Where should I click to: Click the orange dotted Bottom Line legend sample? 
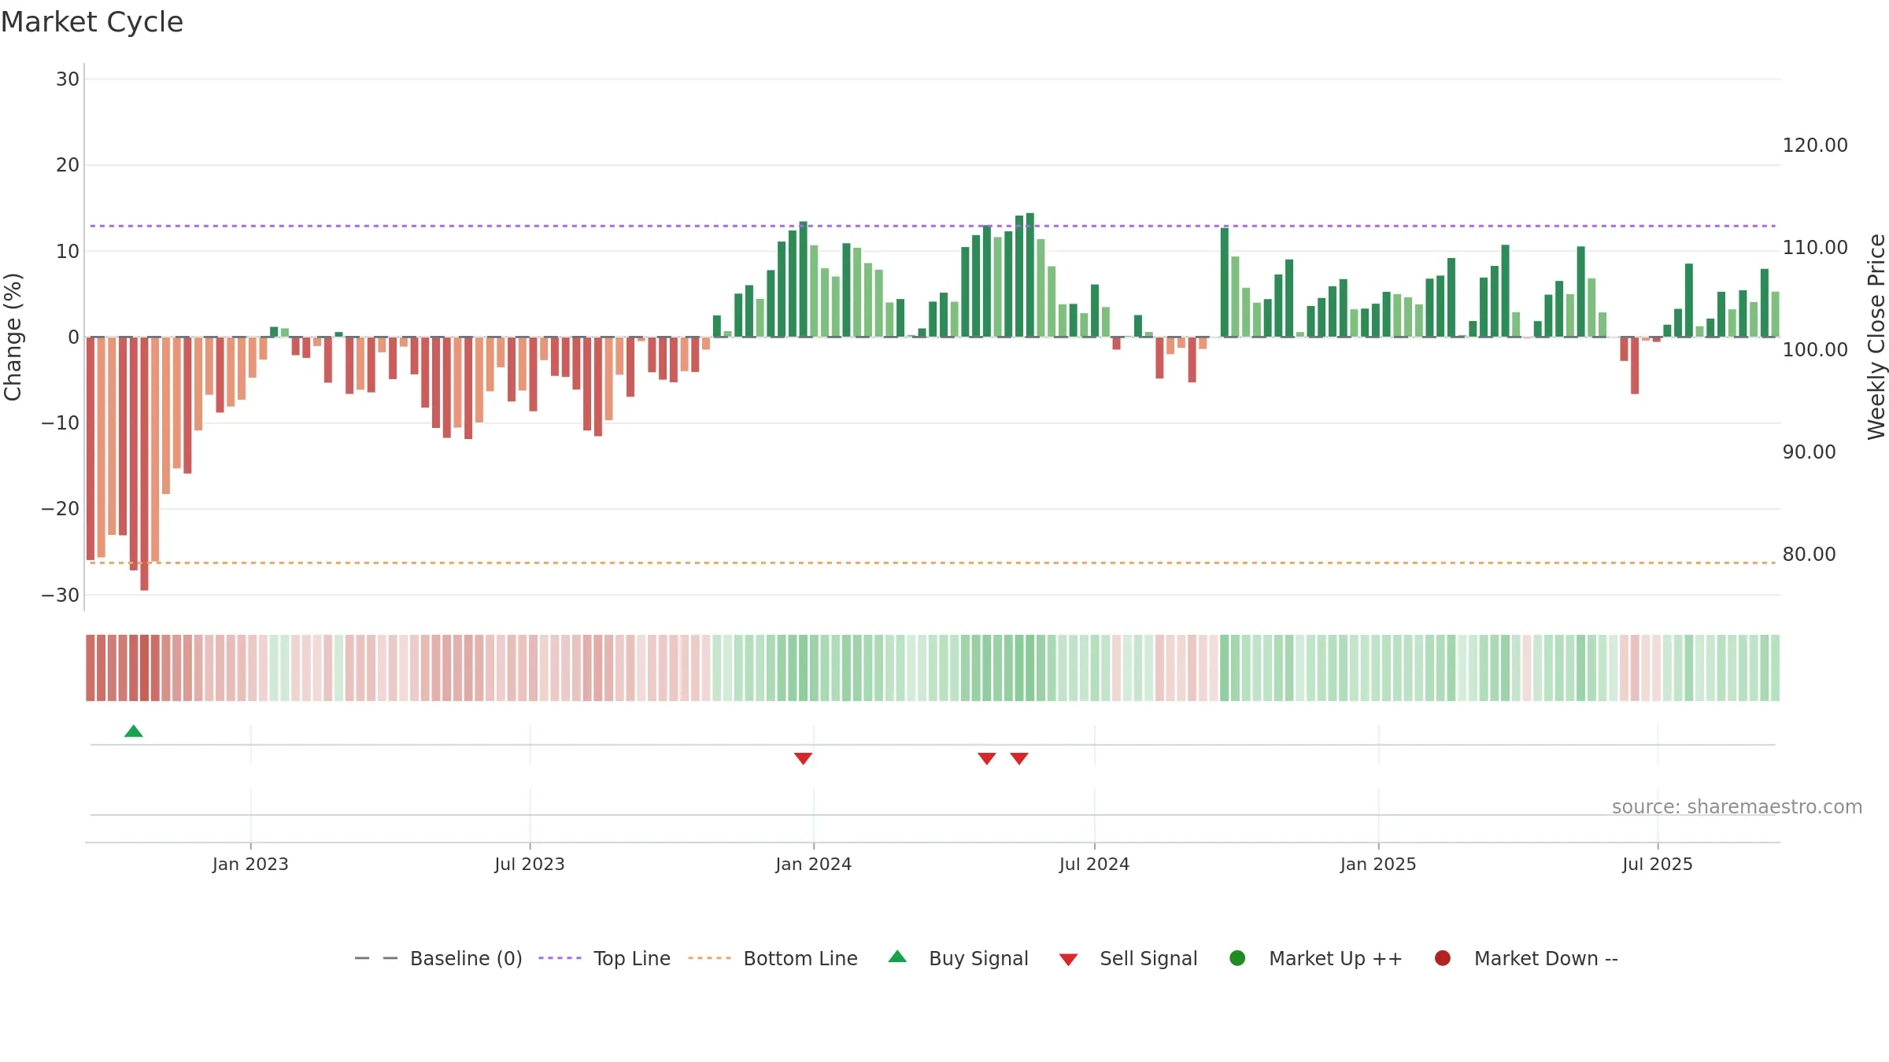tap(709, 958)
